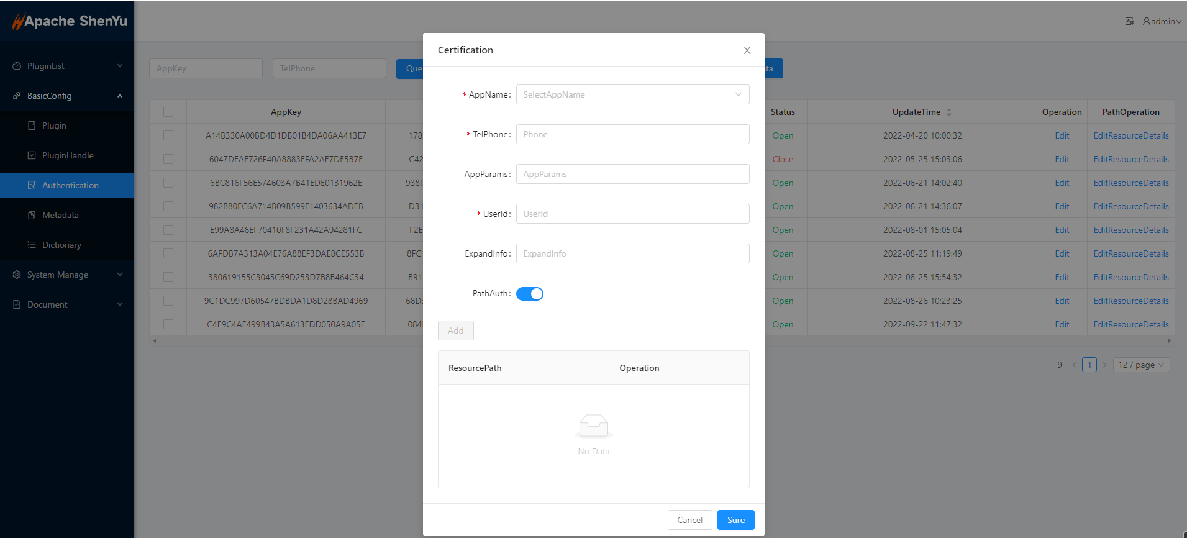Click EditResourceDetails for 2022-08-26 10:23:25 row
This screenshot has width=1187, height=538.
pos(1130,301)
